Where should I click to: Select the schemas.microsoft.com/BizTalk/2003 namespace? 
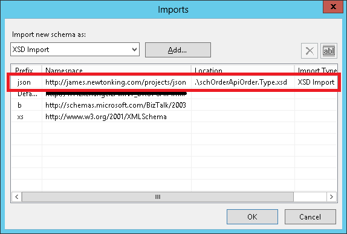coord(117,105)
